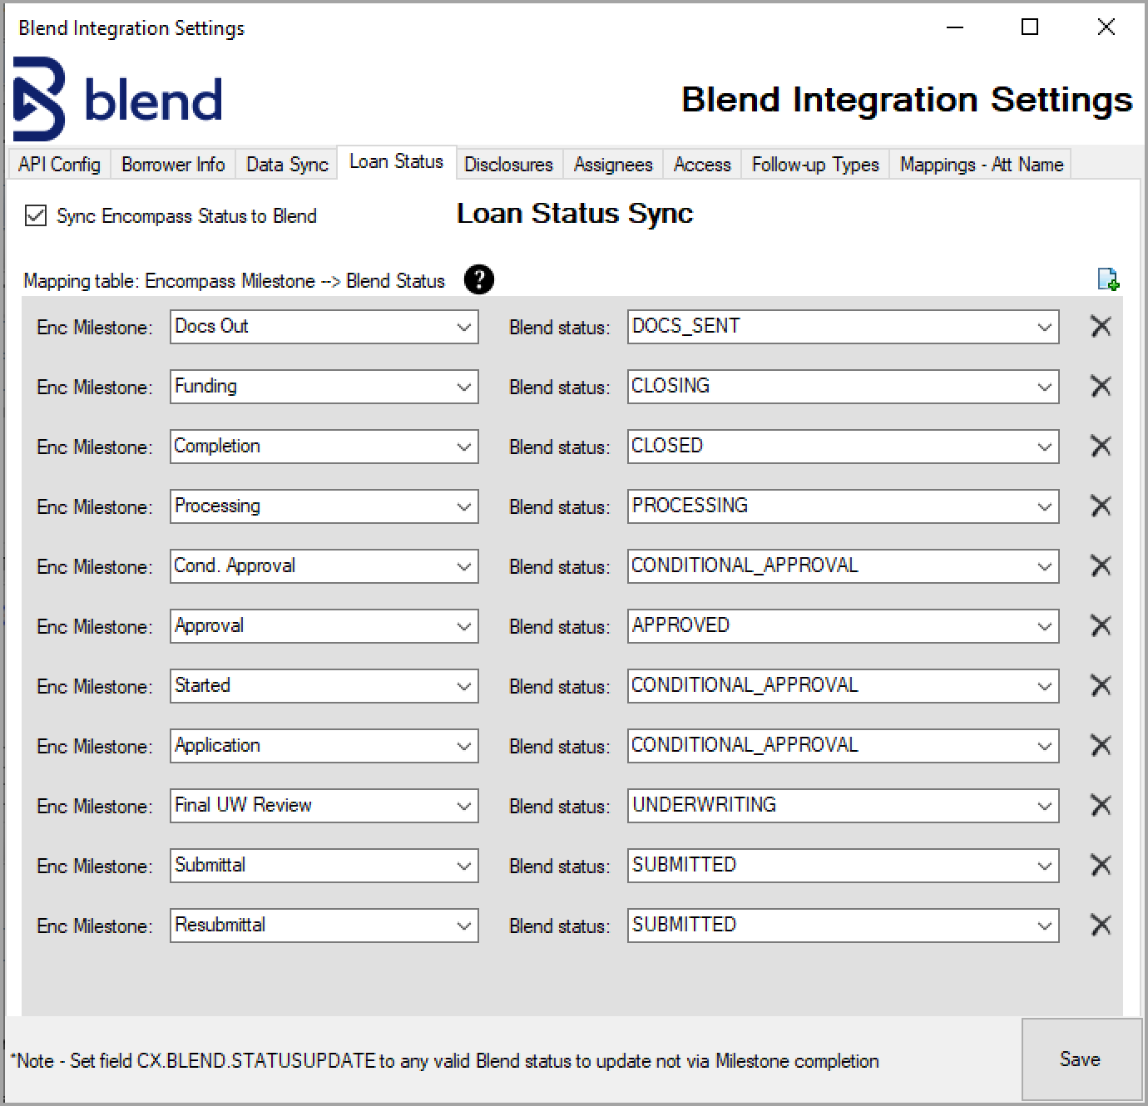Remove the Processing mapping row

pos(1101,506)
